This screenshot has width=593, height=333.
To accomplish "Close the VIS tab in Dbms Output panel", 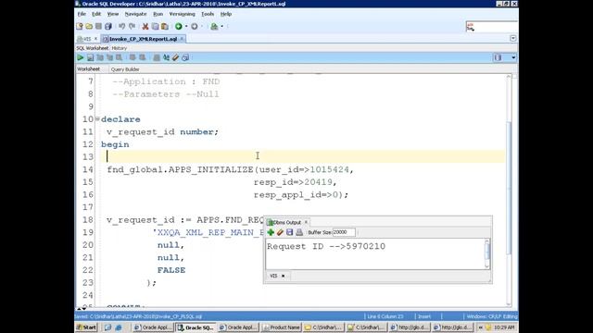I will [x=283, y=276].
